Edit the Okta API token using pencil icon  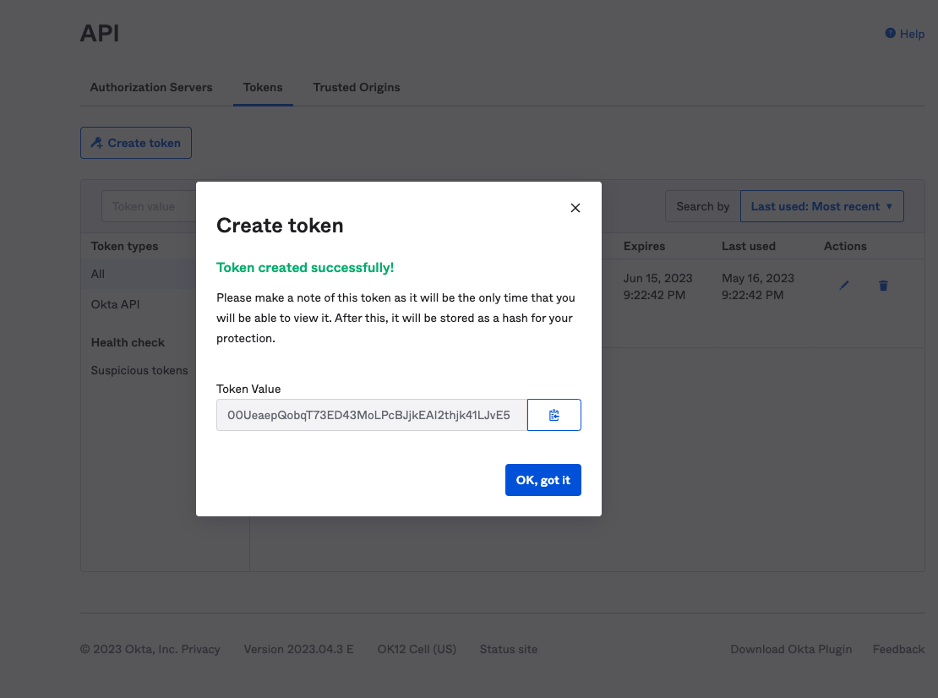(843, 285)
